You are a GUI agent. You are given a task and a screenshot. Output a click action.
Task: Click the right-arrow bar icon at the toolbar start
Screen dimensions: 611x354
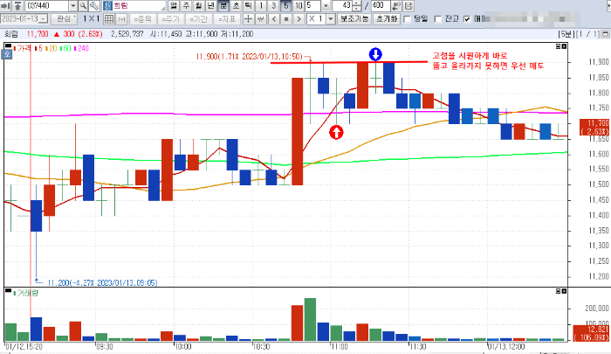pyautogui.click(x=5, y=6)
